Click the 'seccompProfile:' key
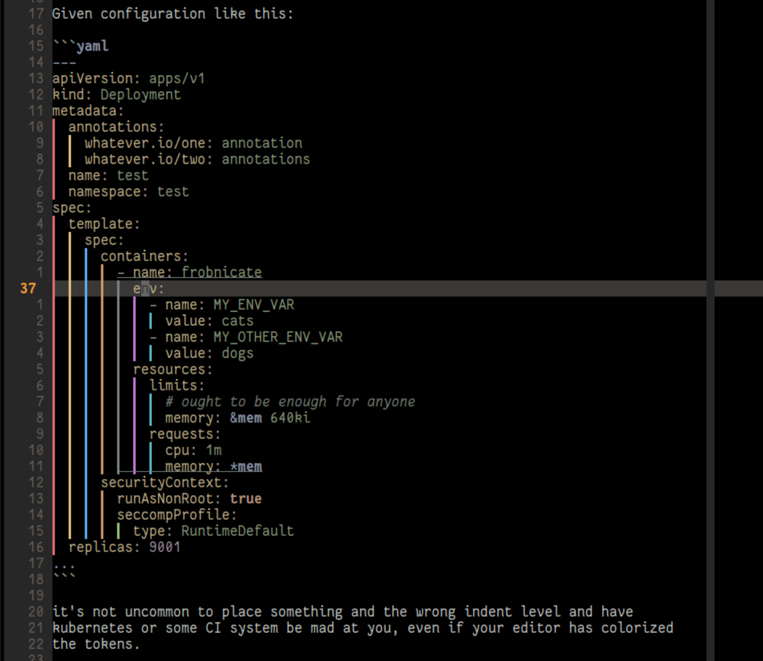 [x=177, y=515]
